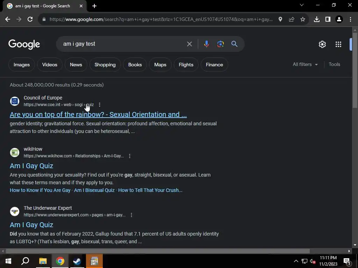Click the Council of Europe site favicon

[x=15, y=101]
